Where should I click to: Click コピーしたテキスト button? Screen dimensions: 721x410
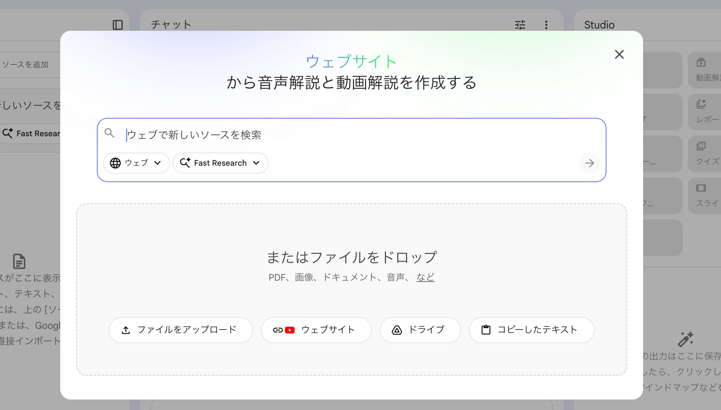pos(531,330)
